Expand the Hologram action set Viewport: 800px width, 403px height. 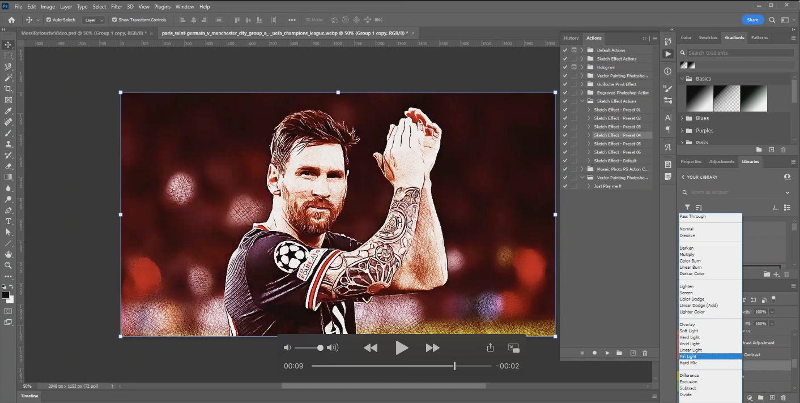582,67
